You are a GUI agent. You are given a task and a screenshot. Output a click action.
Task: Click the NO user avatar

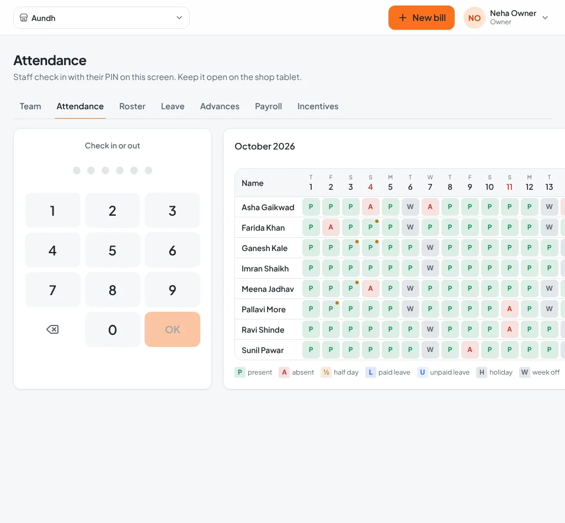click(x=474, y=18)
